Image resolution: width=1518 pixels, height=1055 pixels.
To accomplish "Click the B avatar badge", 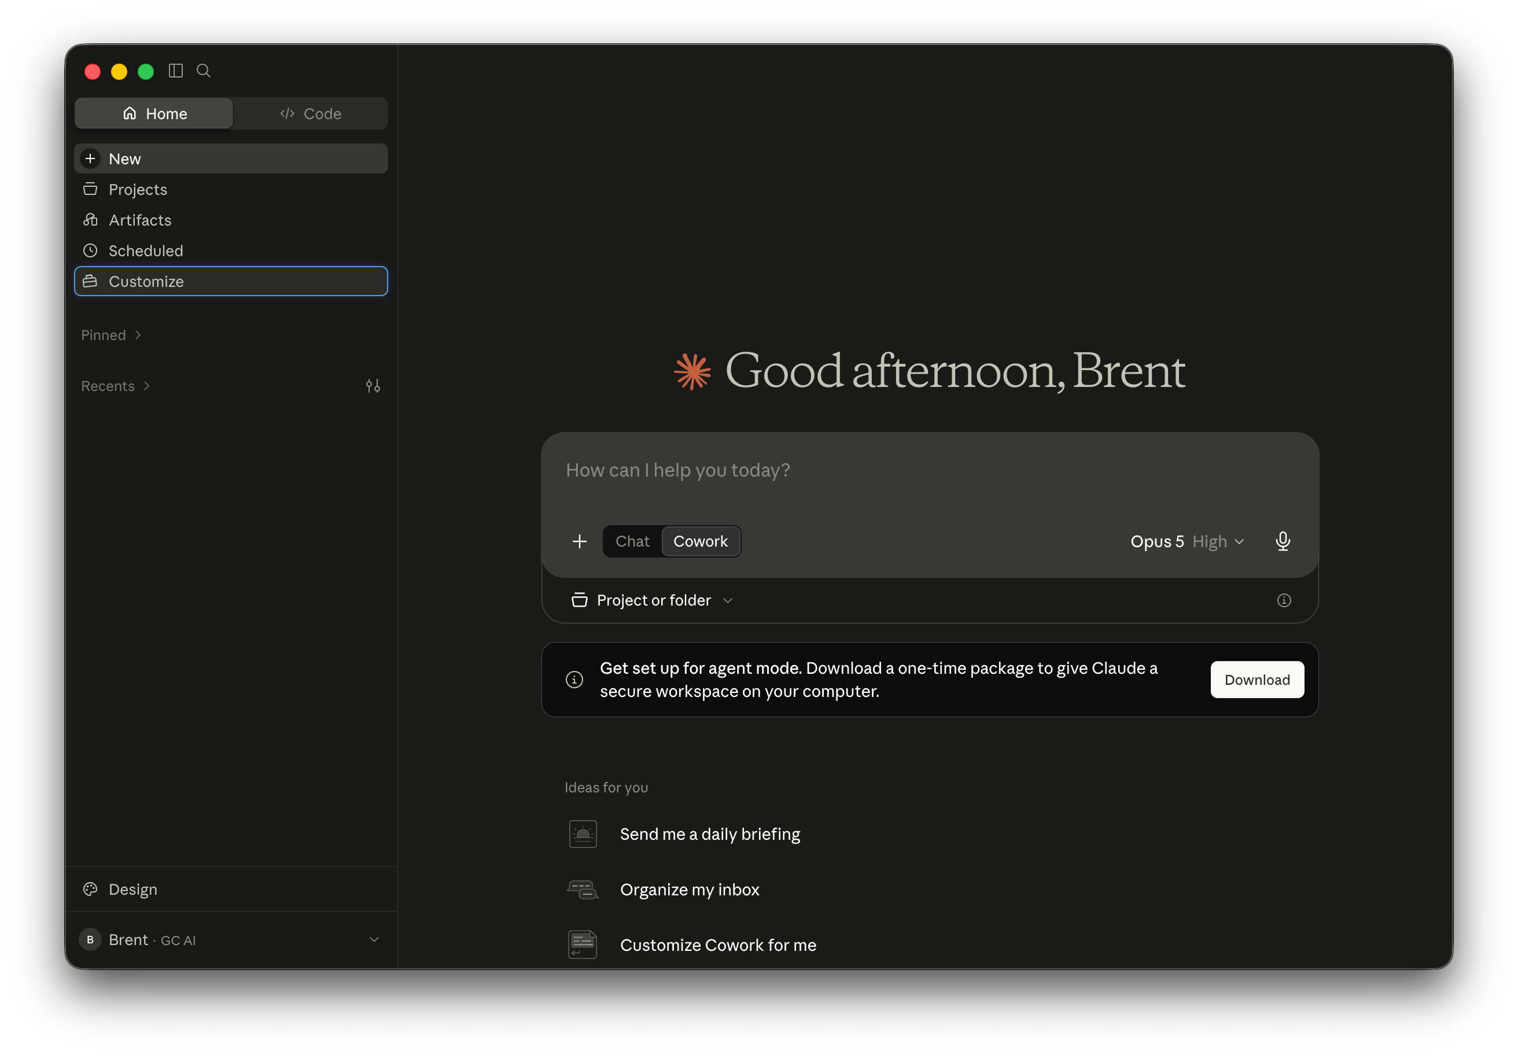I will tap(91, 939).
